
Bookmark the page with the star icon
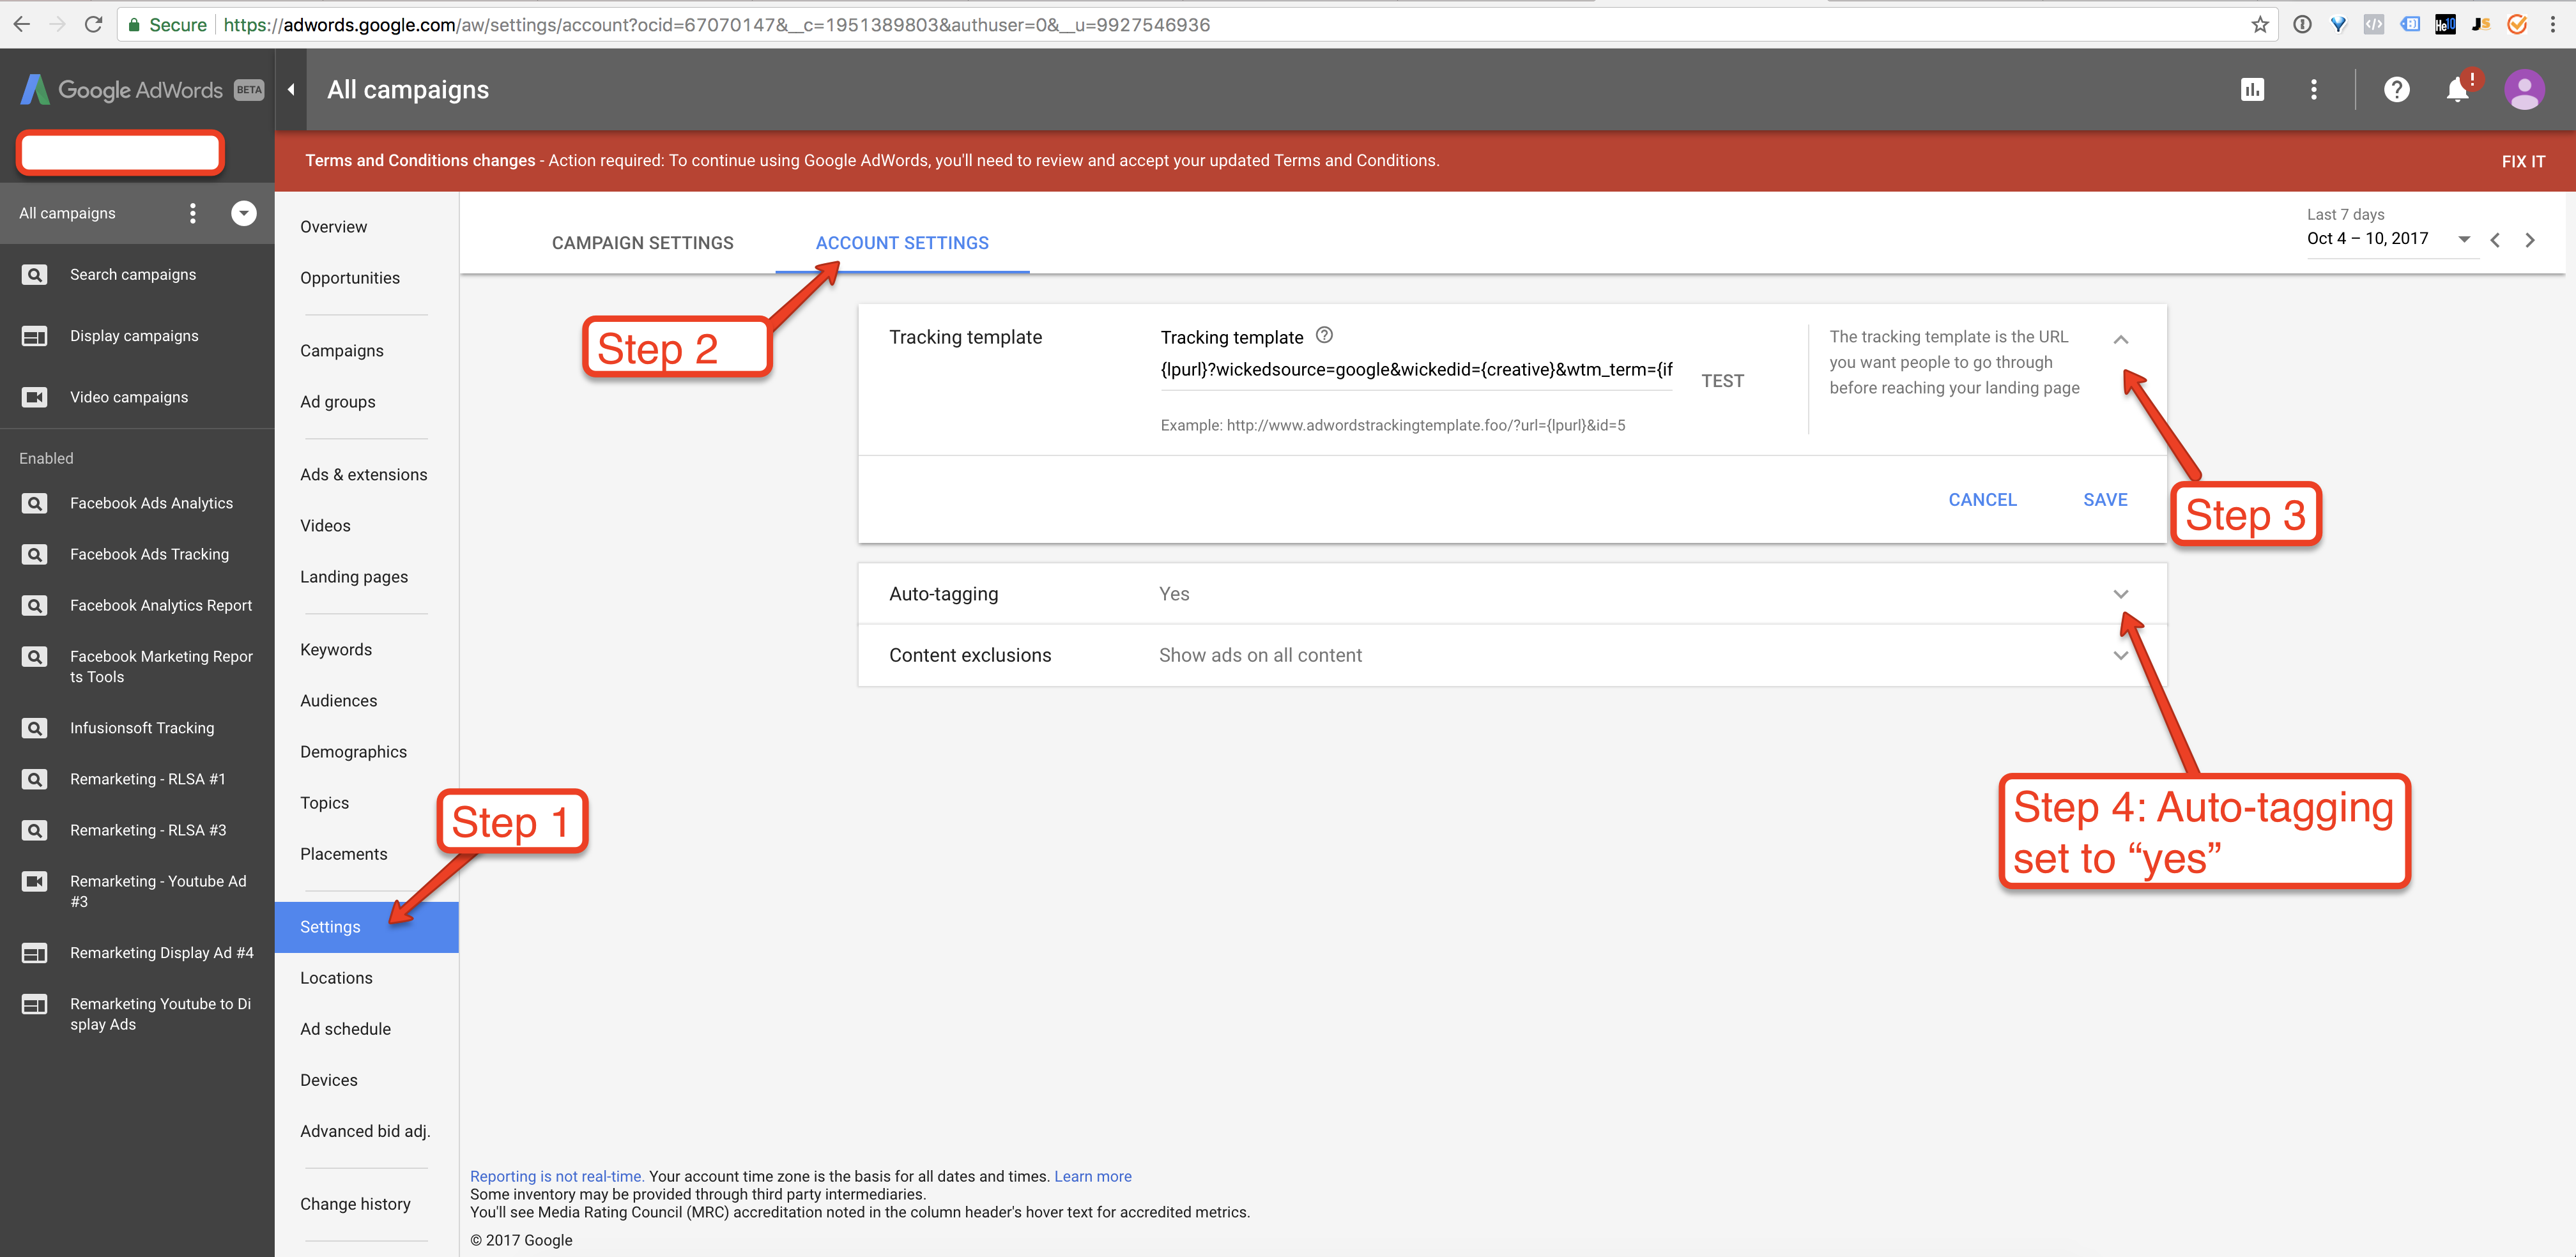(2260, 25)
